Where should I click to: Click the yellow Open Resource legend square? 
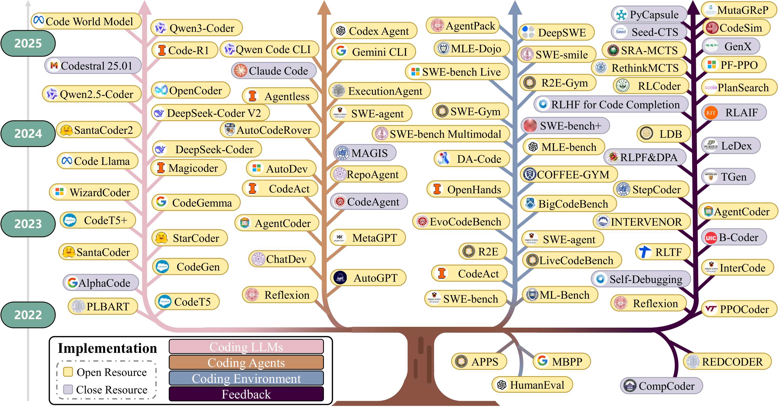(x=68, y=372)
